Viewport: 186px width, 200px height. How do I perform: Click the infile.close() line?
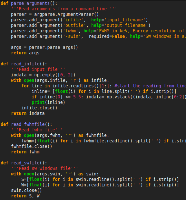(x=39, y=108)
